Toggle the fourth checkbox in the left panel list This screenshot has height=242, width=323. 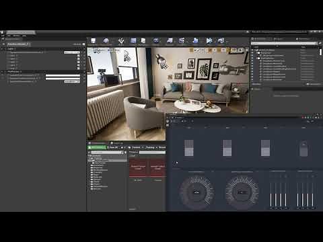click(x=79, y=65)
